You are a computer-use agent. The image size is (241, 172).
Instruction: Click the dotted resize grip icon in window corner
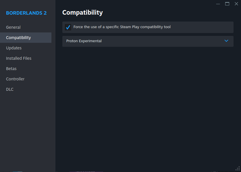[x=238, y=169]
